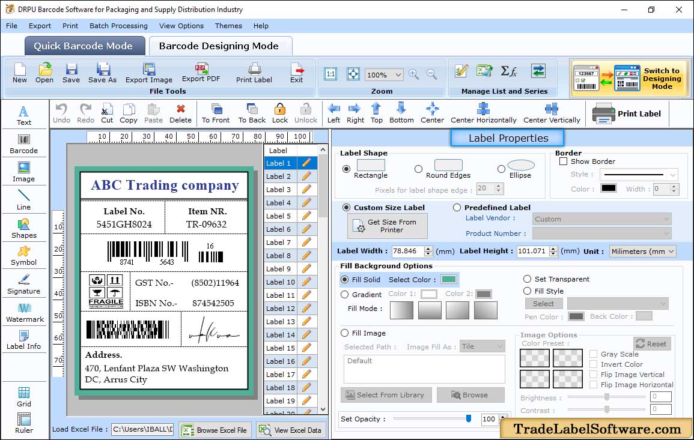This screenshot has width=694, height=440.
Task: Select the Barcode tool in sidebar
Action: point(24,144)
